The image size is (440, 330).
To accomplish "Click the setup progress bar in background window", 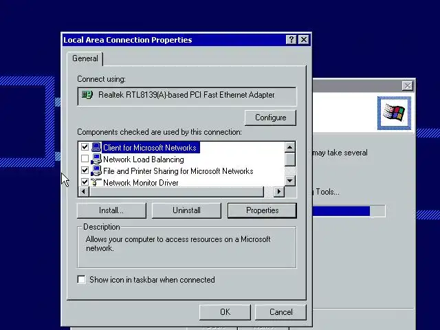I will tap(349, 211).
